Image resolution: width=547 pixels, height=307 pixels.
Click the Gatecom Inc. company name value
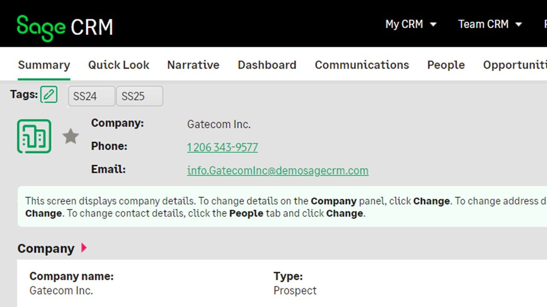61,291
